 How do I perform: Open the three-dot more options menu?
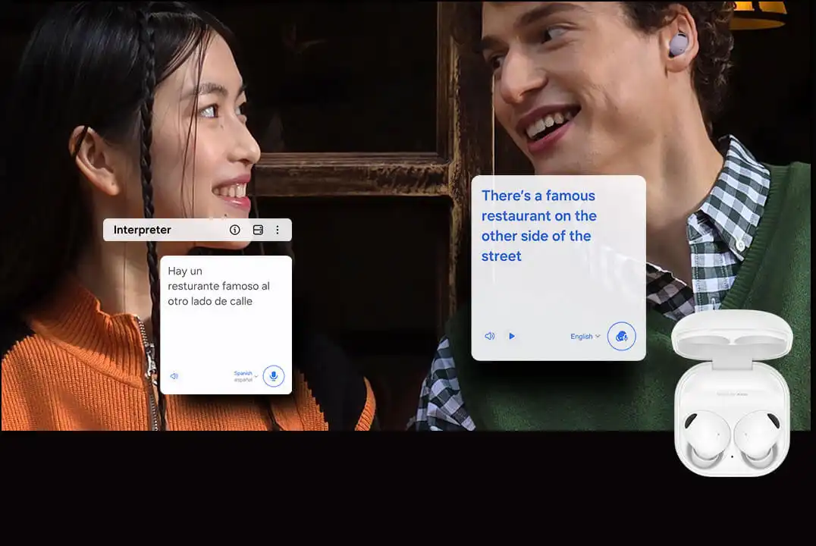(278, 230)
